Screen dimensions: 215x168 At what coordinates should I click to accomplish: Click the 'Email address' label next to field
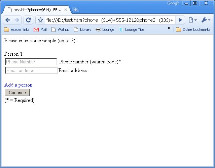pyautogui.click(x=73, y=70)
